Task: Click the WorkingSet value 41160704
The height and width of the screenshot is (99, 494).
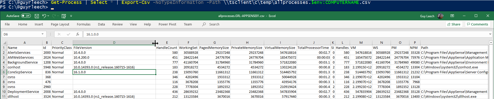Action: coord(188,62)
